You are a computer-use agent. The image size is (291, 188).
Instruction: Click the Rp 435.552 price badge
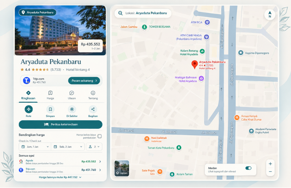(x=90, y=46)
